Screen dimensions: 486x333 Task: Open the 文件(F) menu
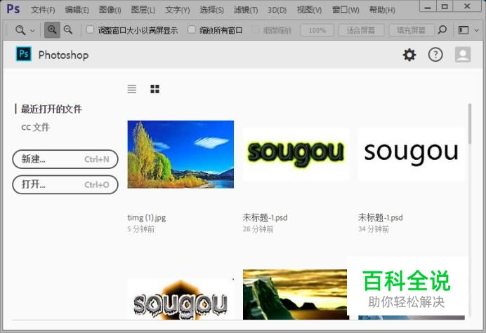point(43,11)
